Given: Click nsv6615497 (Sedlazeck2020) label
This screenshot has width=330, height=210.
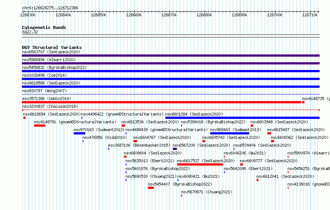Looking at the screenshot, I should pyautogui.click(x=296, y=130).
